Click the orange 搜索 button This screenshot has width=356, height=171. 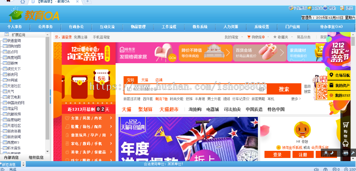[x=284, y=89]
